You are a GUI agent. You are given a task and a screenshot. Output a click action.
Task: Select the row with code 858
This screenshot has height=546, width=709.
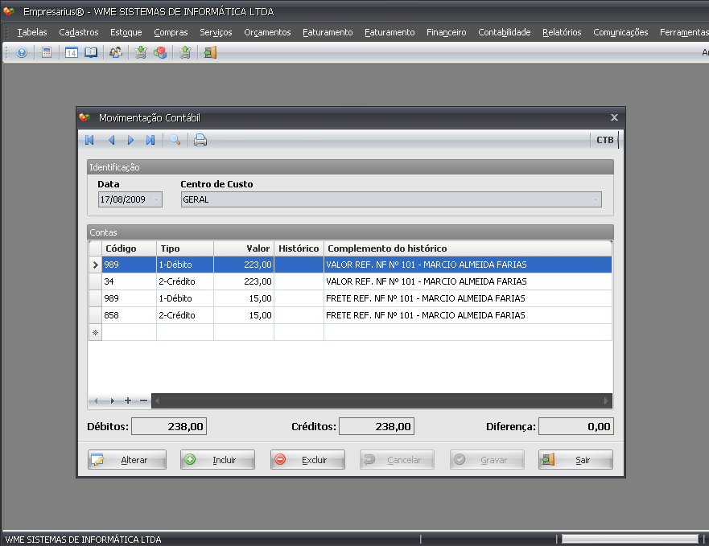click(129, 315)
